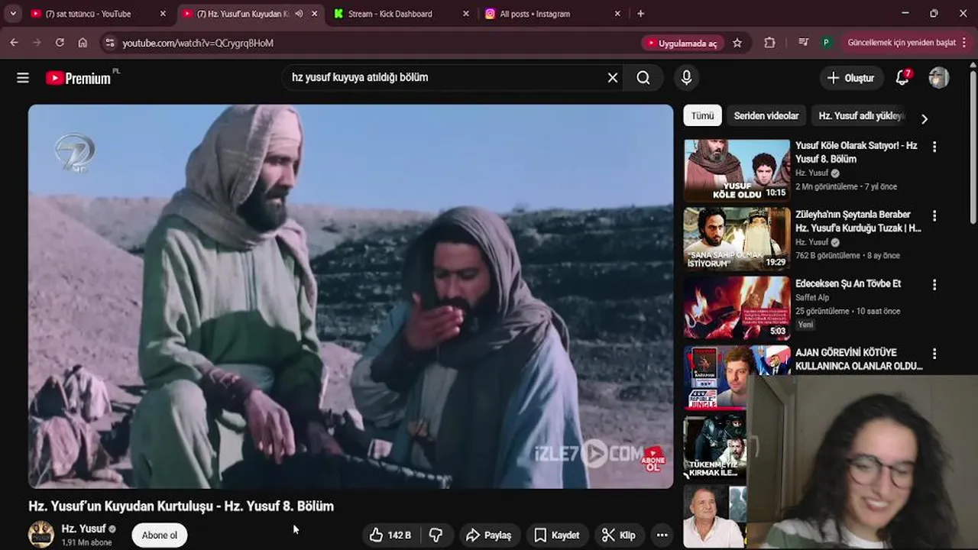Open Edeceksen Şu An Tövbe Et title
Image resolution: width=978 pixels, height=550 pixels.
coord(848,283)
